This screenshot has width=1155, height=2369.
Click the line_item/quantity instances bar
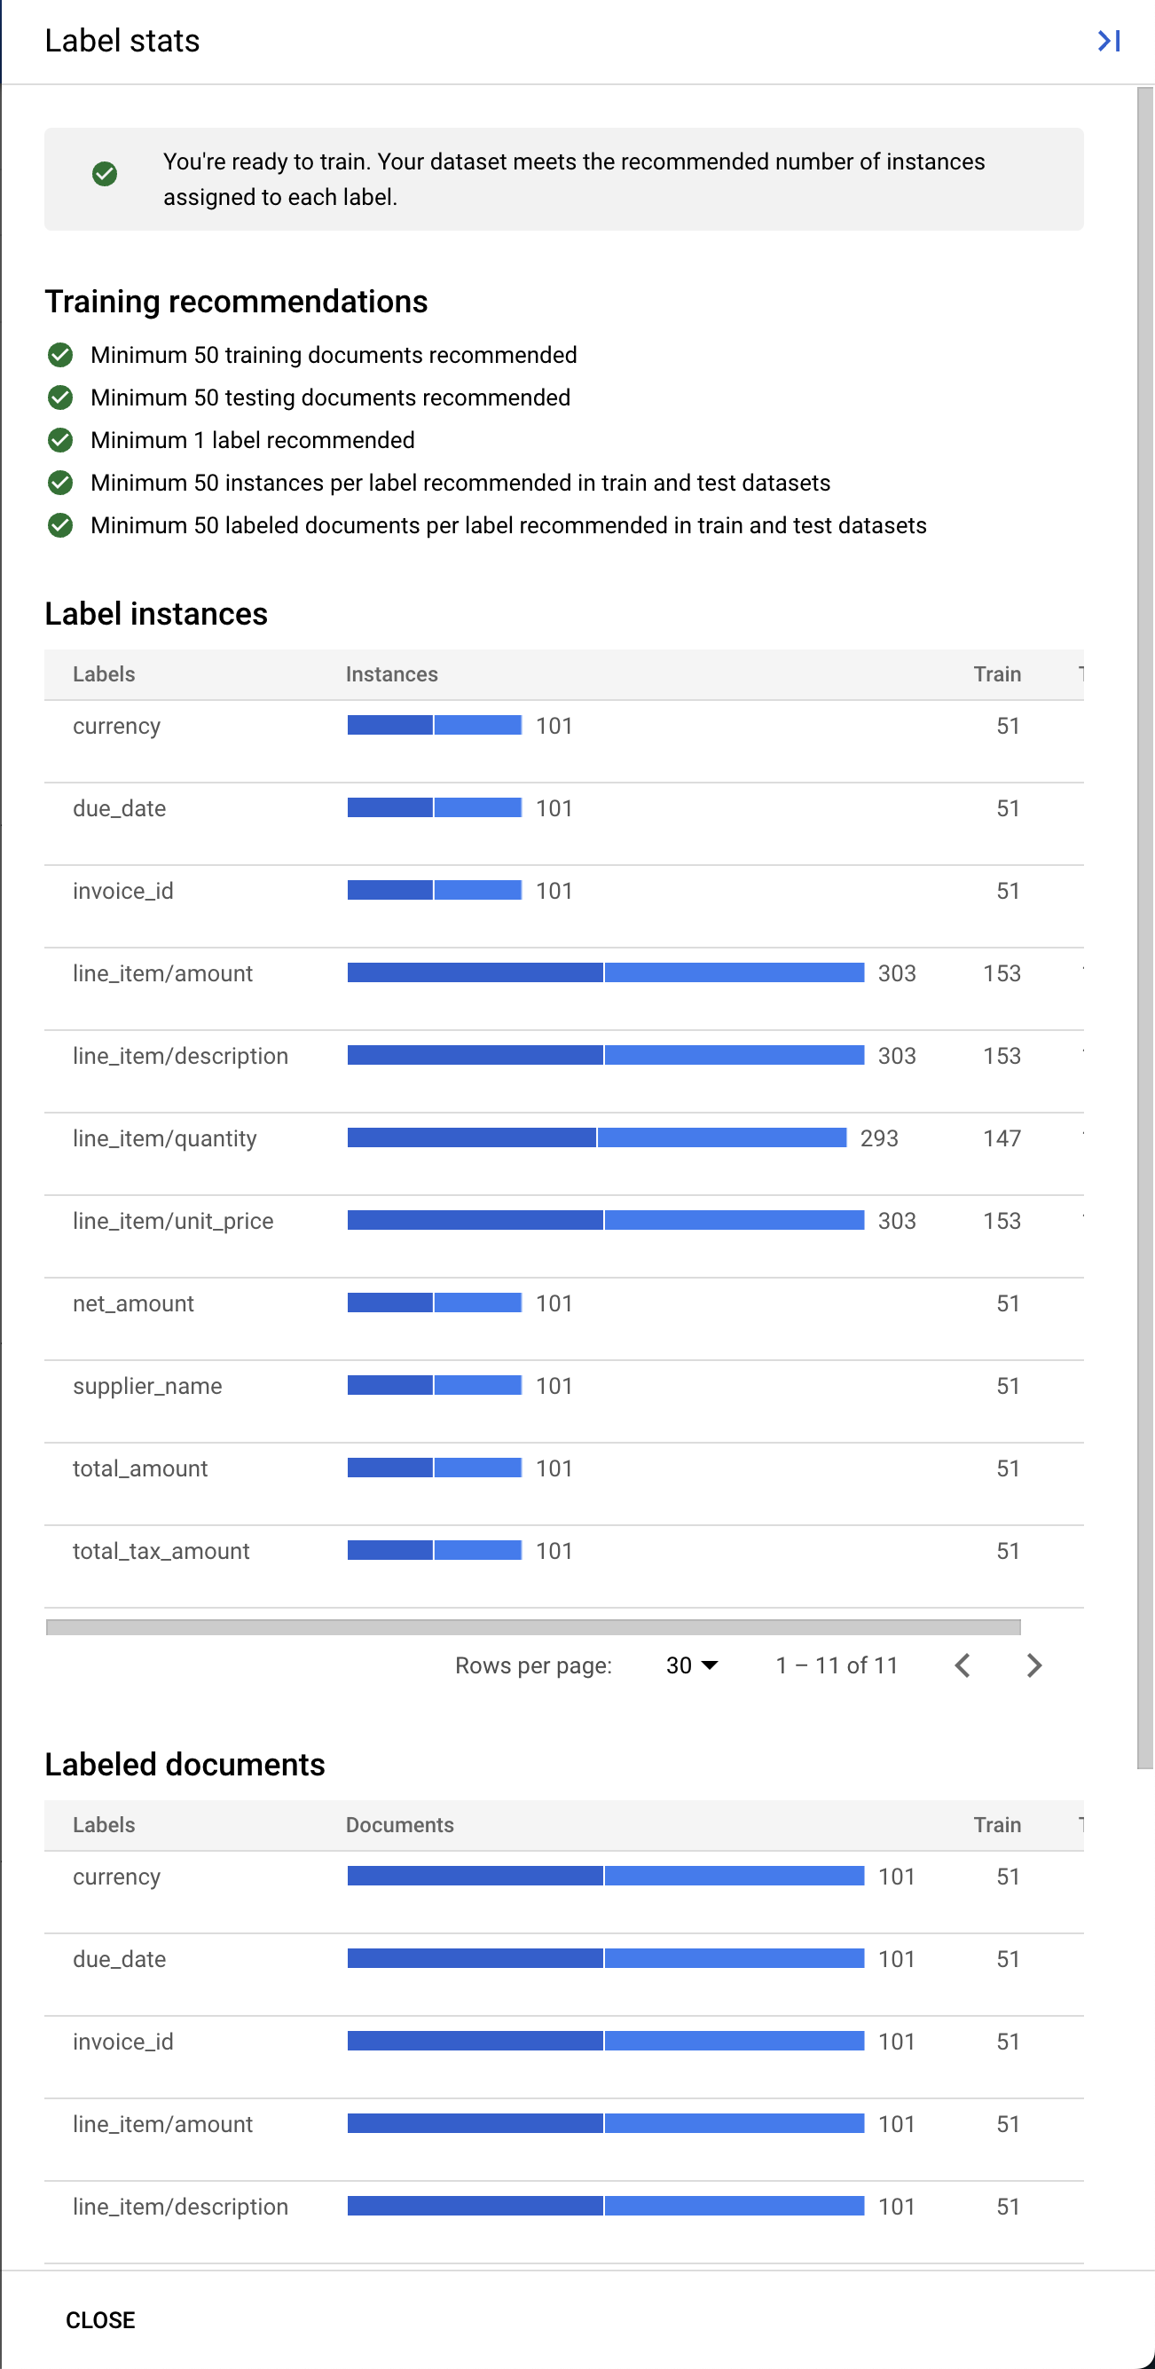[596, 1138]
